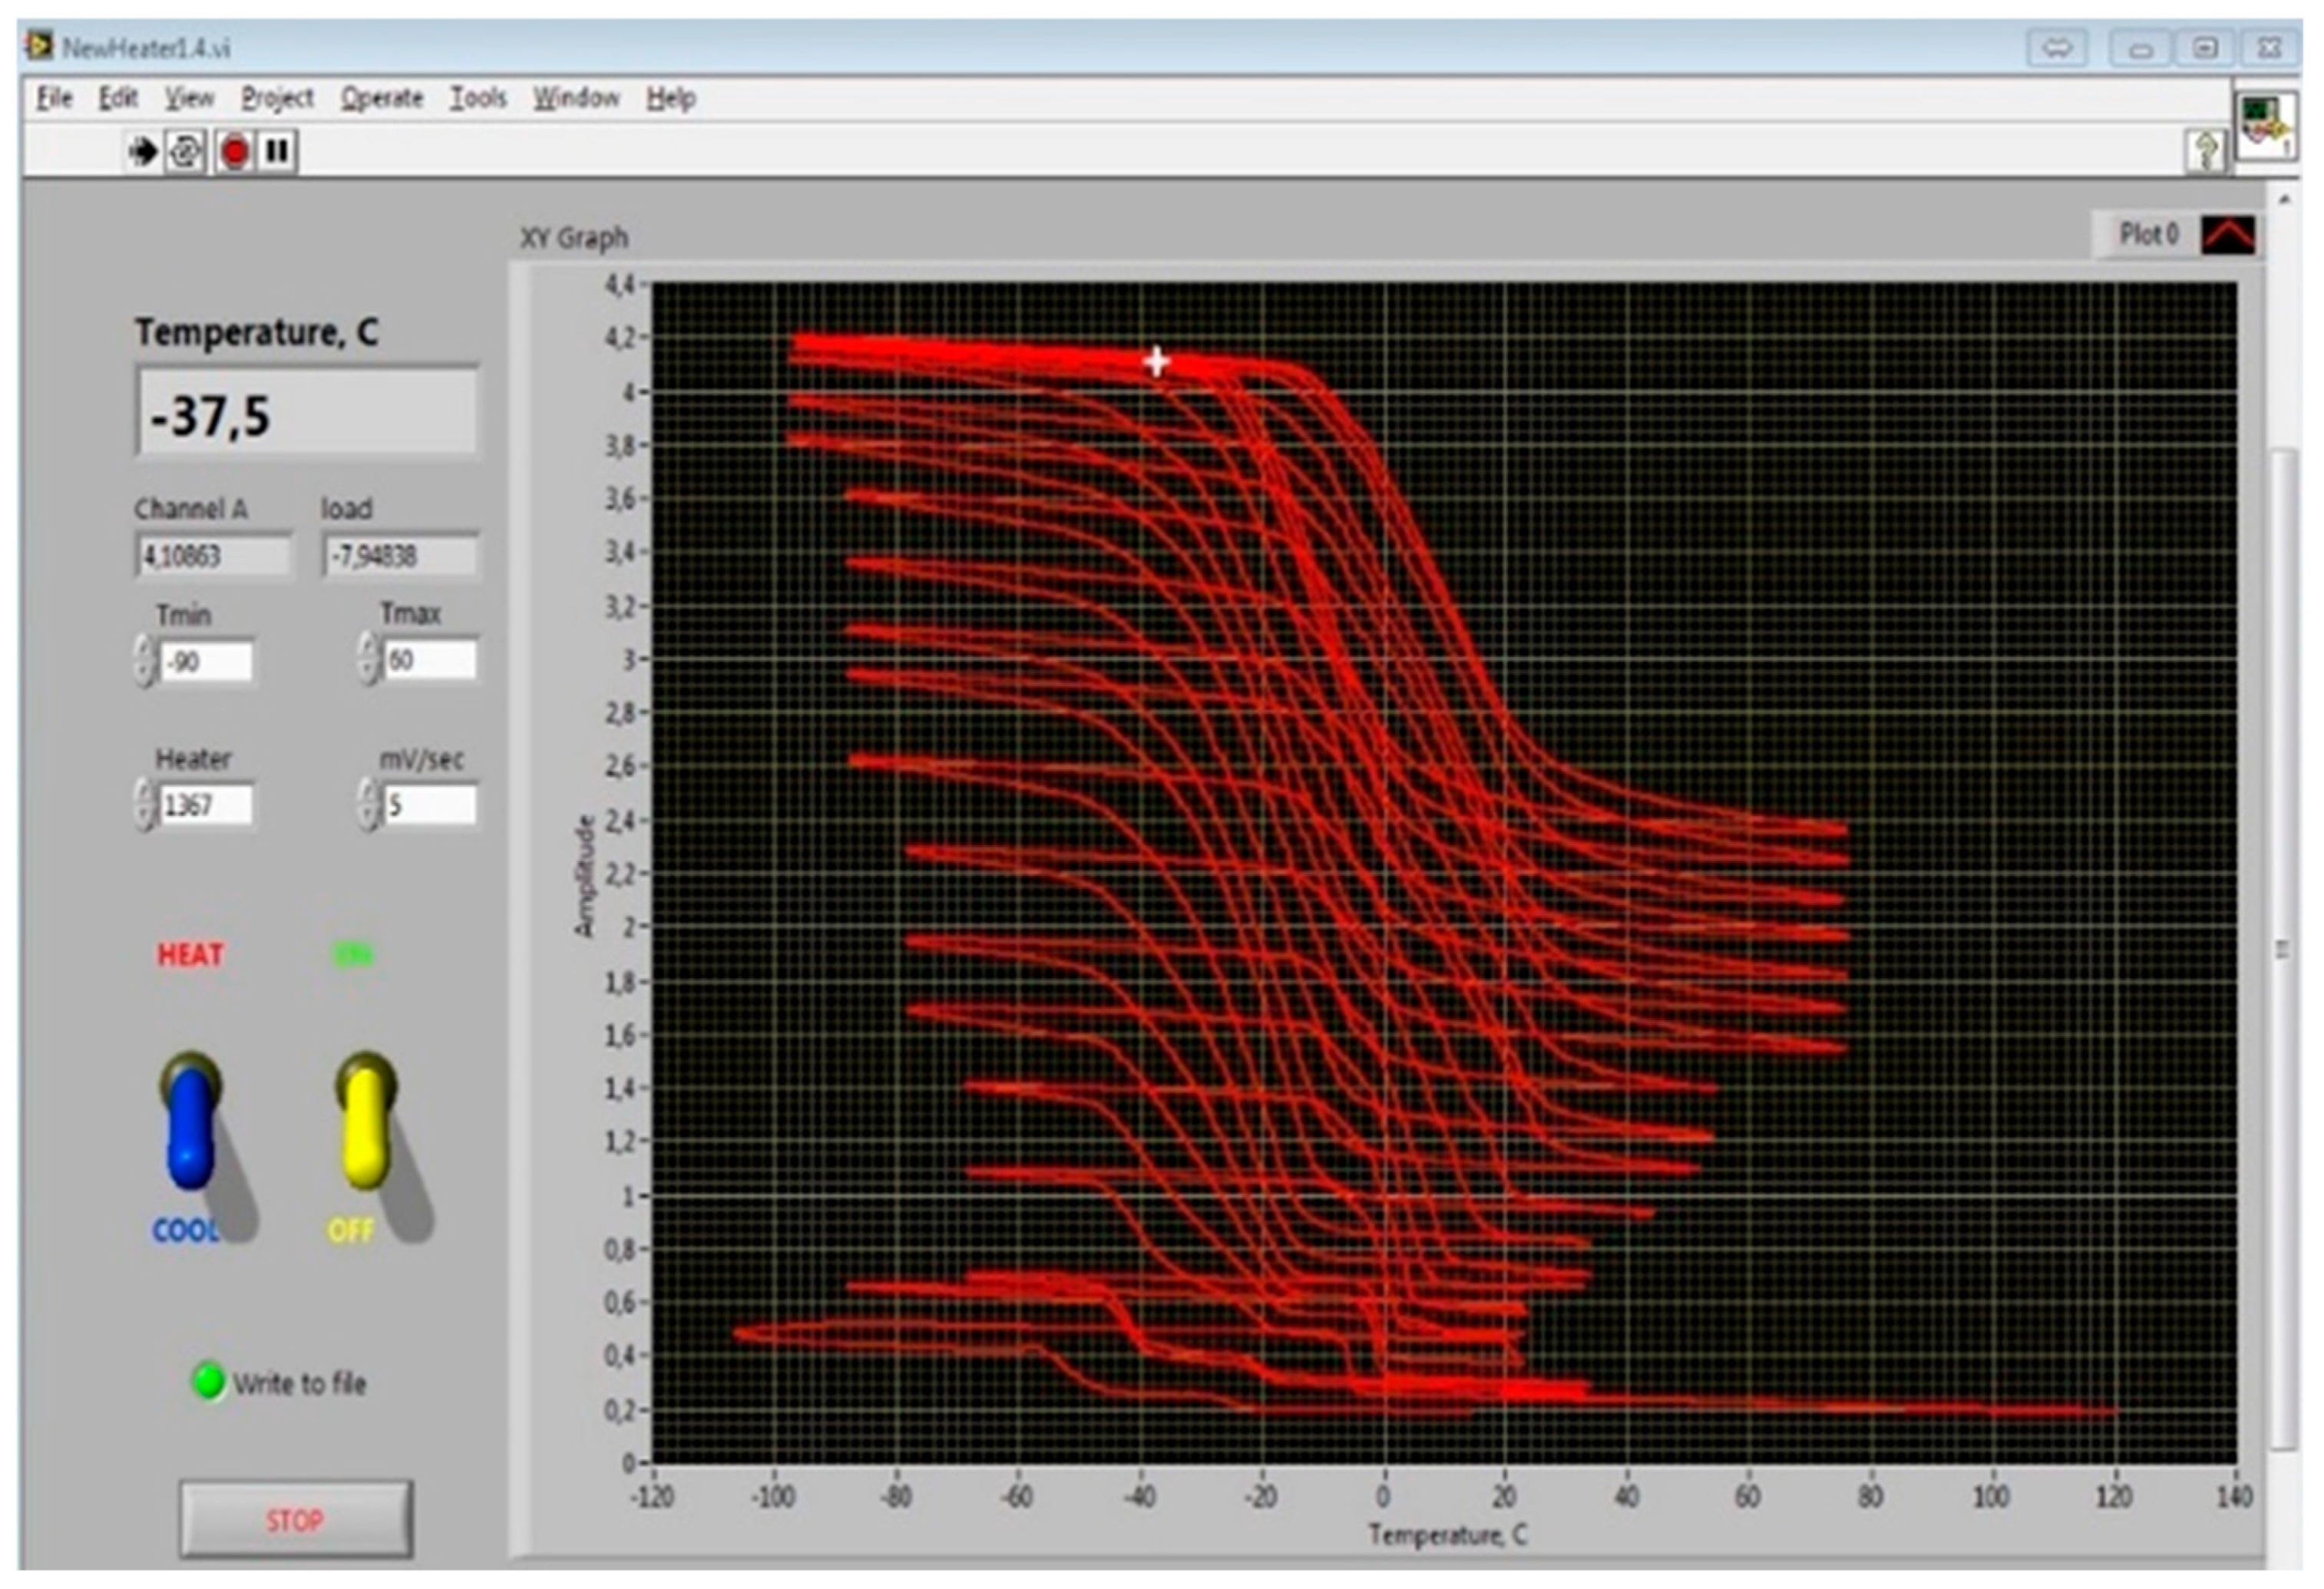
Task: Open the Tools menu
Action: coord(477,98)
